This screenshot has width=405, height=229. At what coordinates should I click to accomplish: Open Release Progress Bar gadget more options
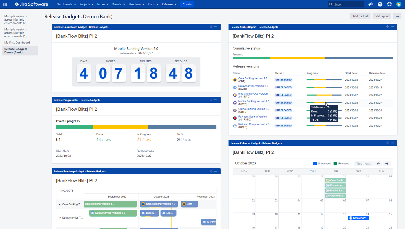216,100
